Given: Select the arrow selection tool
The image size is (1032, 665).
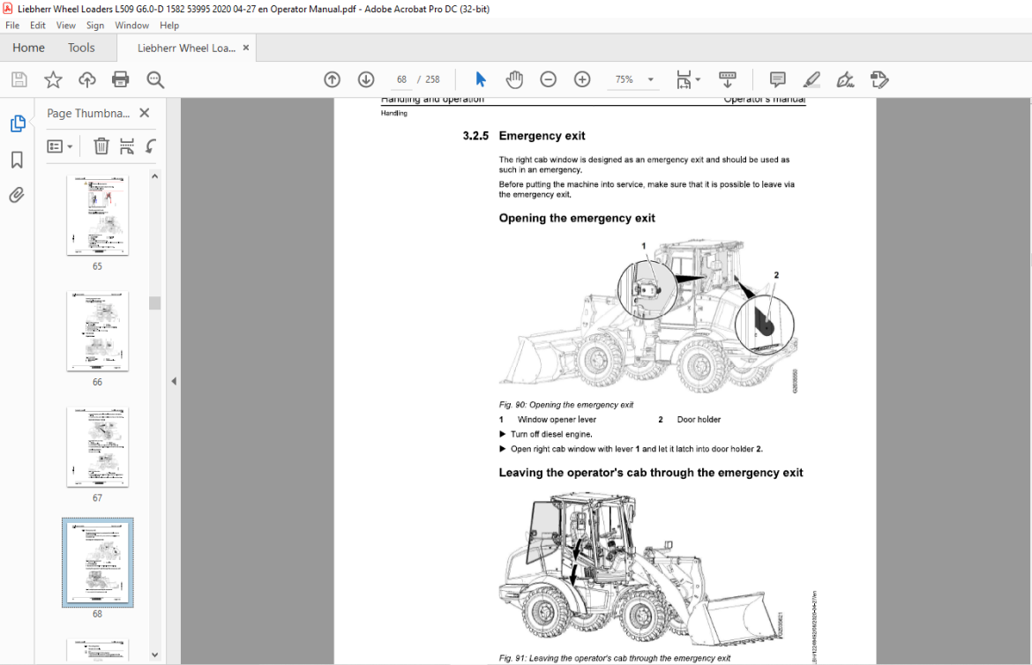Looking at the screenshot, I should 481,79.
